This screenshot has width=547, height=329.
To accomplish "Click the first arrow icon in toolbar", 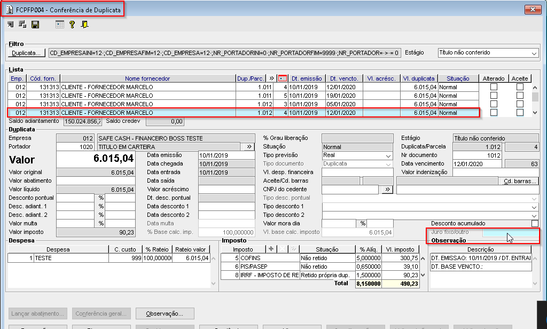I will (x=11, y=25).
